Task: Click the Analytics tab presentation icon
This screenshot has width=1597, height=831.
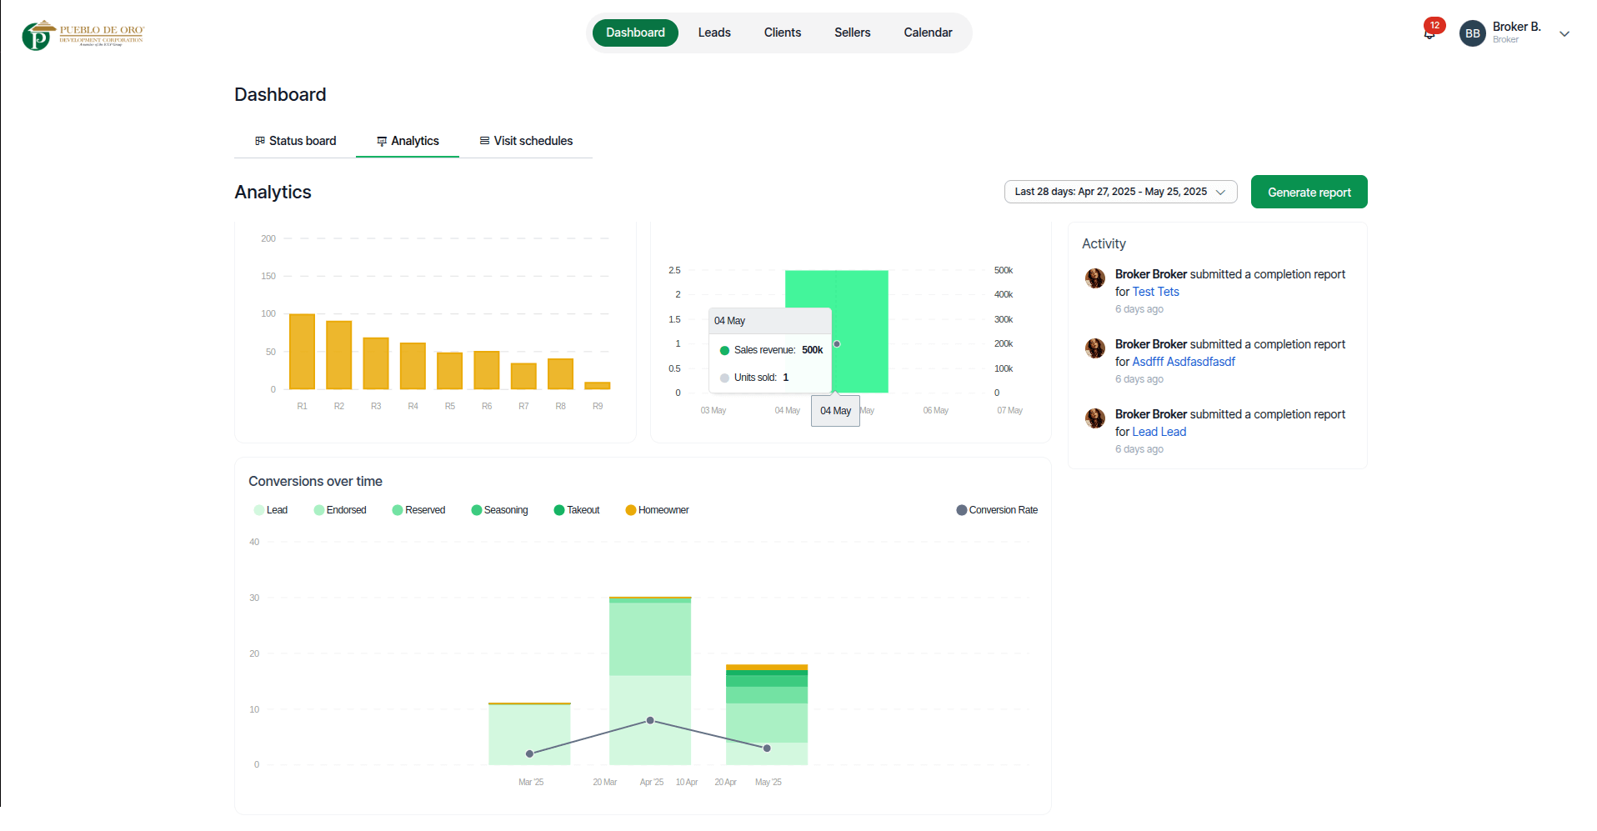Action: (x=382, y=142)
